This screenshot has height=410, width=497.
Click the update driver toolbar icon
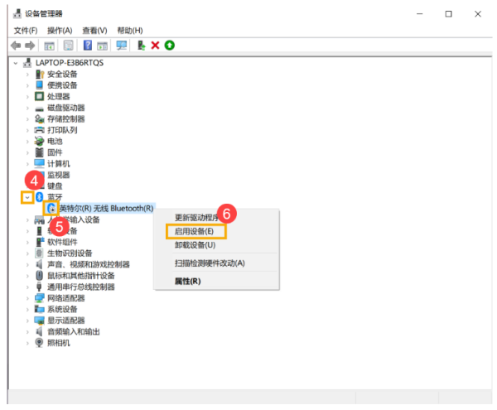coord(142,45)
